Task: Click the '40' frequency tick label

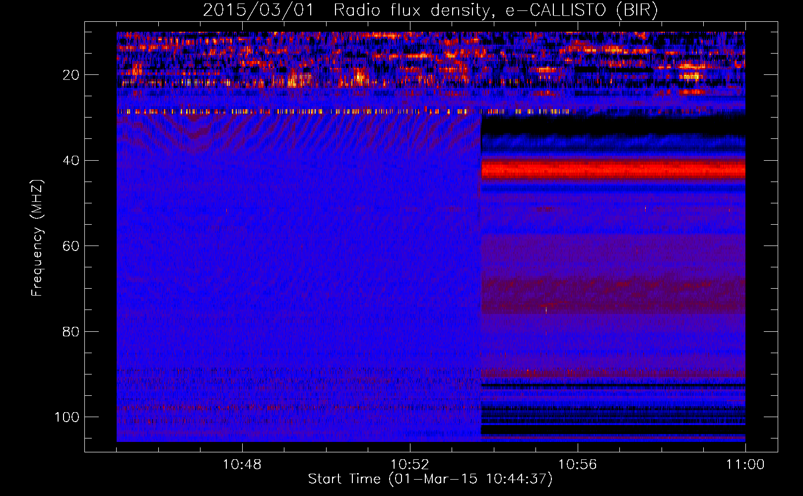Action: pyautogui.click(x=71, y=161)
